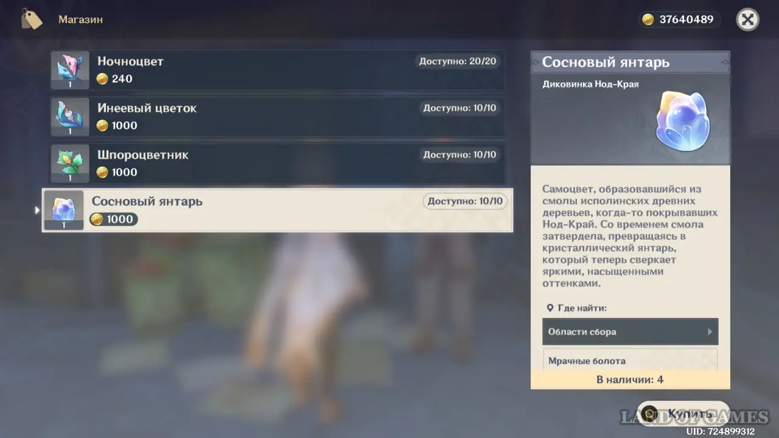The height and width of the screenshot is (438, 779).
Task: Expand the Области сбора section
Action: tap(629, 332)
